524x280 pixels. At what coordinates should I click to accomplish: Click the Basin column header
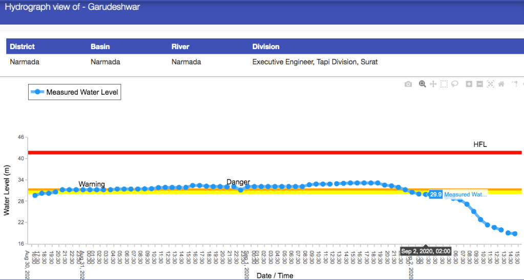tap(100, 47)
